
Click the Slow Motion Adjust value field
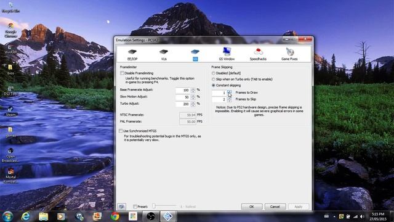pos(183,97)
